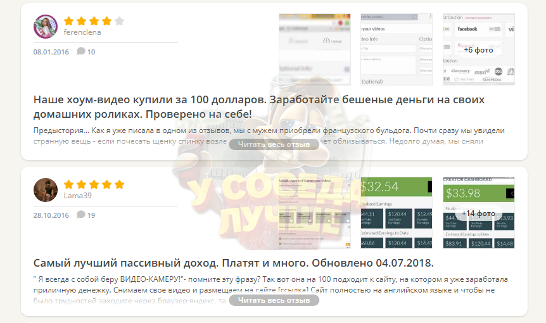Screen dimensions: 546x323
Task: Click comment bubble icon next to 10
Action: tap(81, 51)
